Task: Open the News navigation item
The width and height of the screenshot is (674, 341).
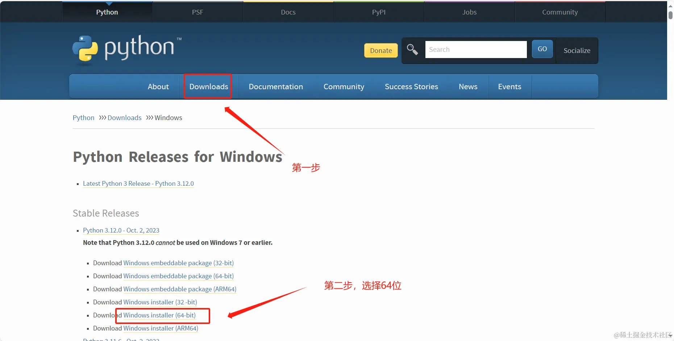Action: click(x=468, y=86)
